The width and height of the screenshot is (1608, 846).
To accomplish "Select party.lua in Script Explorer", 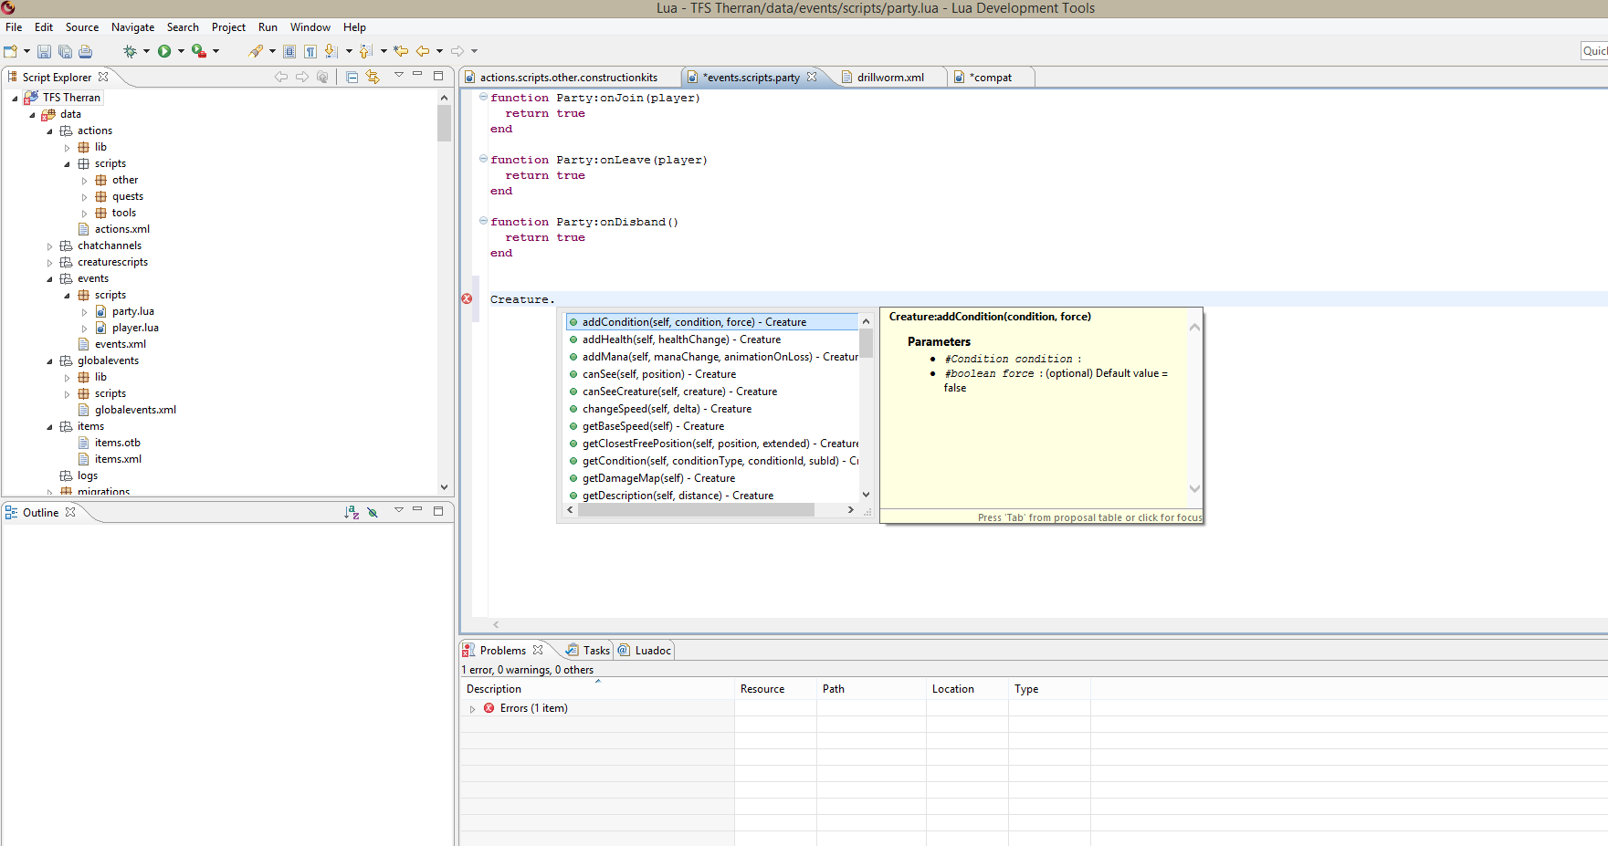I will [x=133, y=312].
